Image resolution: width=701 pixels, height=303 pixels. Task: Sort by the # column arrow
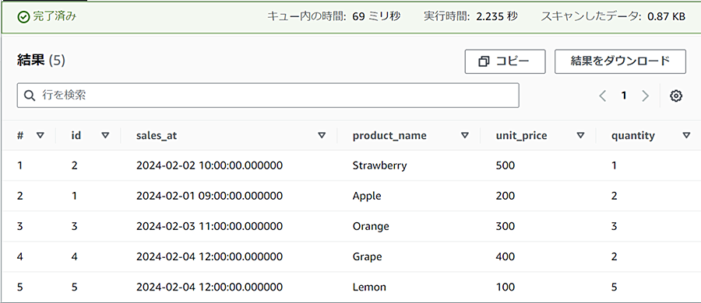coord(41,136)
